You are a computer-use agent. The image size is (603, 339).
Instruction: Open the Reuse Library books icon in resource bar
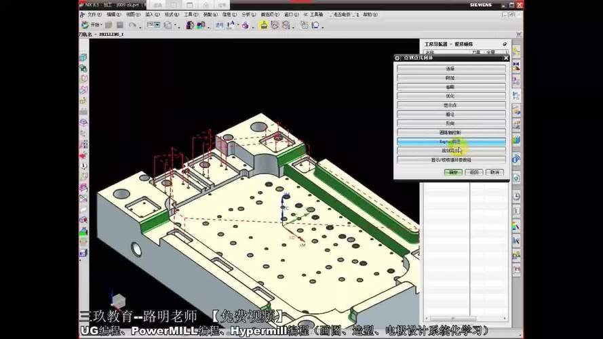pyautogui.click(x=516, y=140)
